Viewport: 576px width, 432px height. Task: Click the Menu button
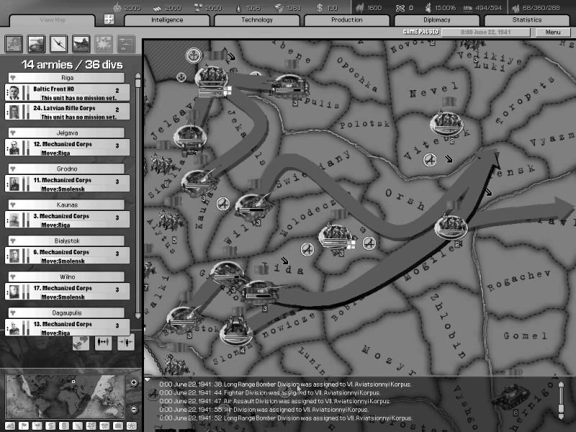(x=552, y=32)
